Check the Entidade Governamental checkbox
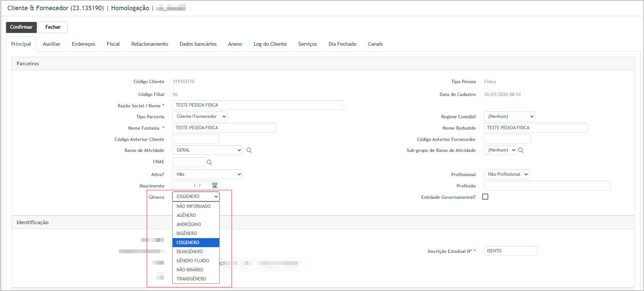Screen dimensions: 644x291 485,197
